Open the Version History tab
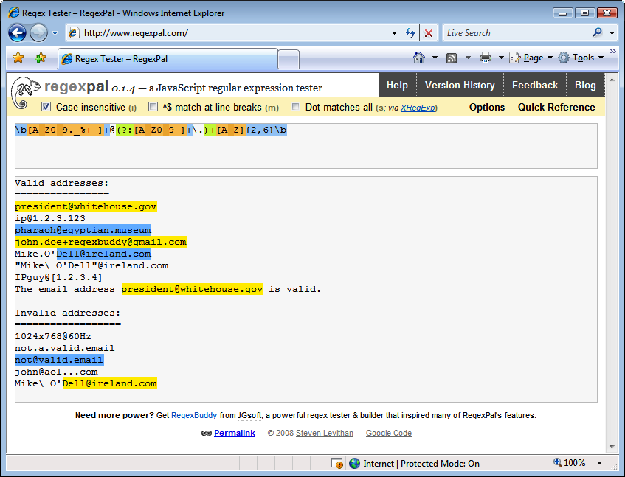 (459, 85)
